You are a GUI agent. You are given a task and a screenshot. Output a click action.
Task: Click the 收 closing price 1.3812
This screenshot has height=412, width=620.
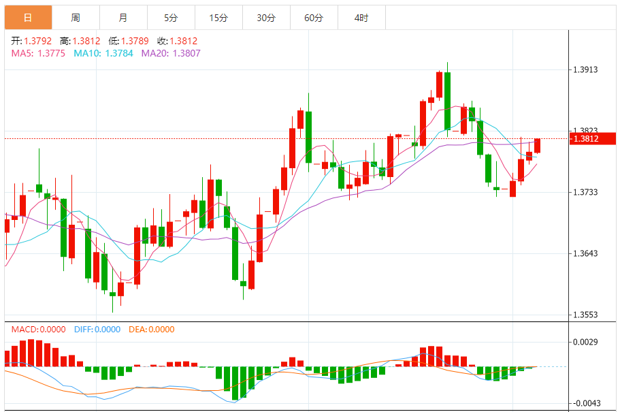coord(177,41)
